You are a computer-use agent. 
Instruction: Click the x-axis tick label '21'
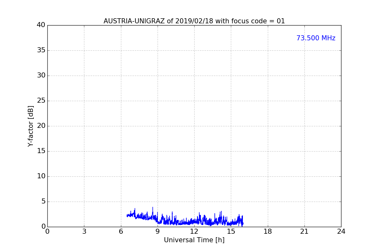point(304,232)
